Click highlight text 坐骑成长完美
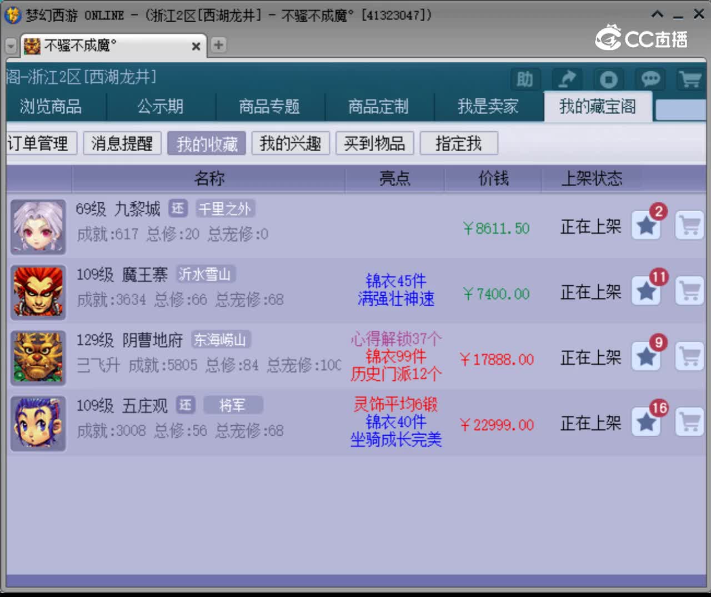Image resolution: width=711 pixels, height=597 pixels. 395,440
